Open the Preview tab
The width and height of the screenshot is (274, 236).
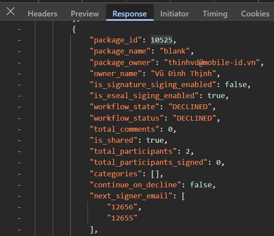[85, 14]
